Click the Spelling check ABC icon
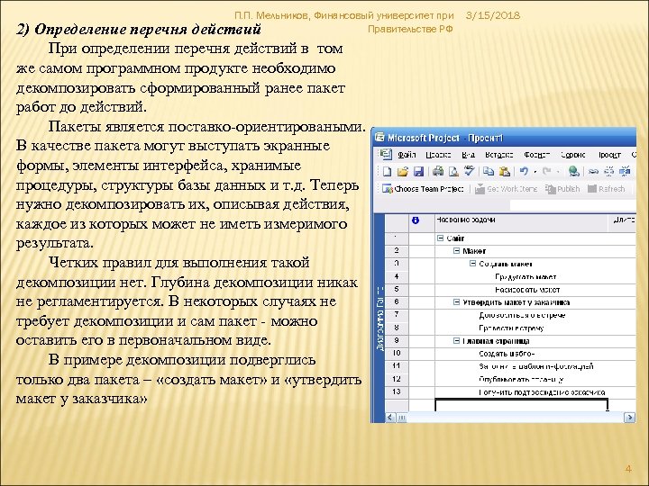 (469, 171)
